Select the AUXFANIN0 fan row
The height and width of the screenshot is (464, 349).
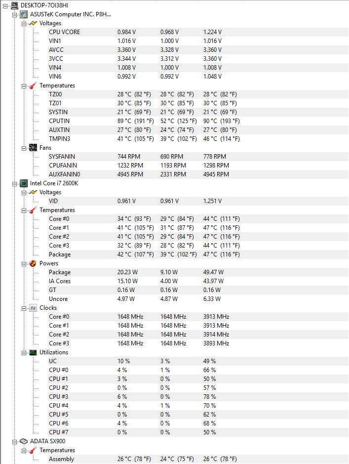point(198,174)
